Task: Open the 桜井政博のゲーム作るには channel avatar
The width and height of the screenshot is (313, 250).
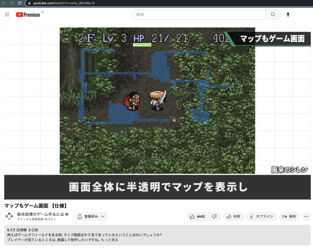Action: 9,216
